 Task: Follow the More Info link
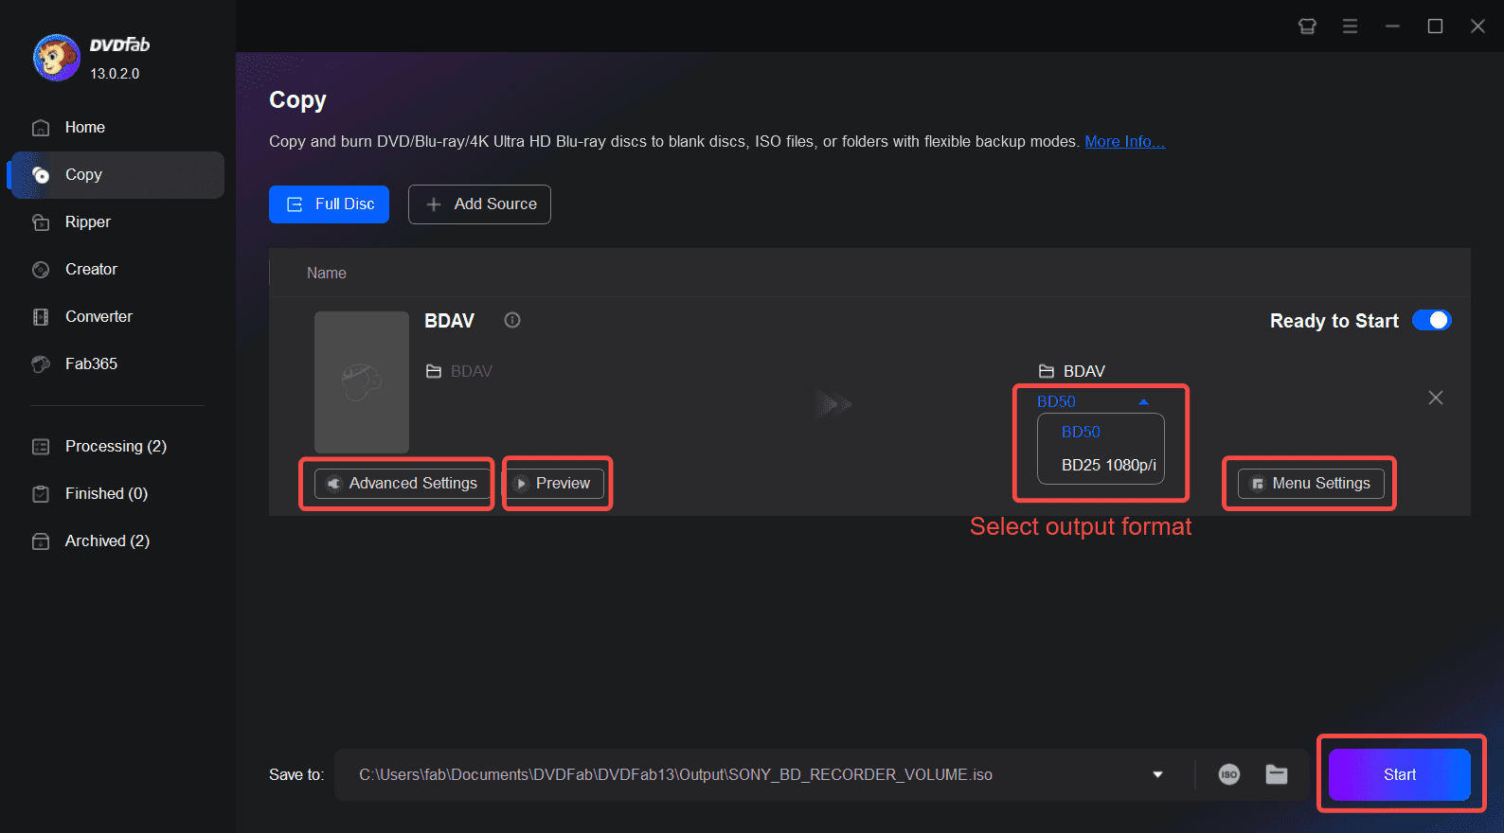(x=1125, y=141)
